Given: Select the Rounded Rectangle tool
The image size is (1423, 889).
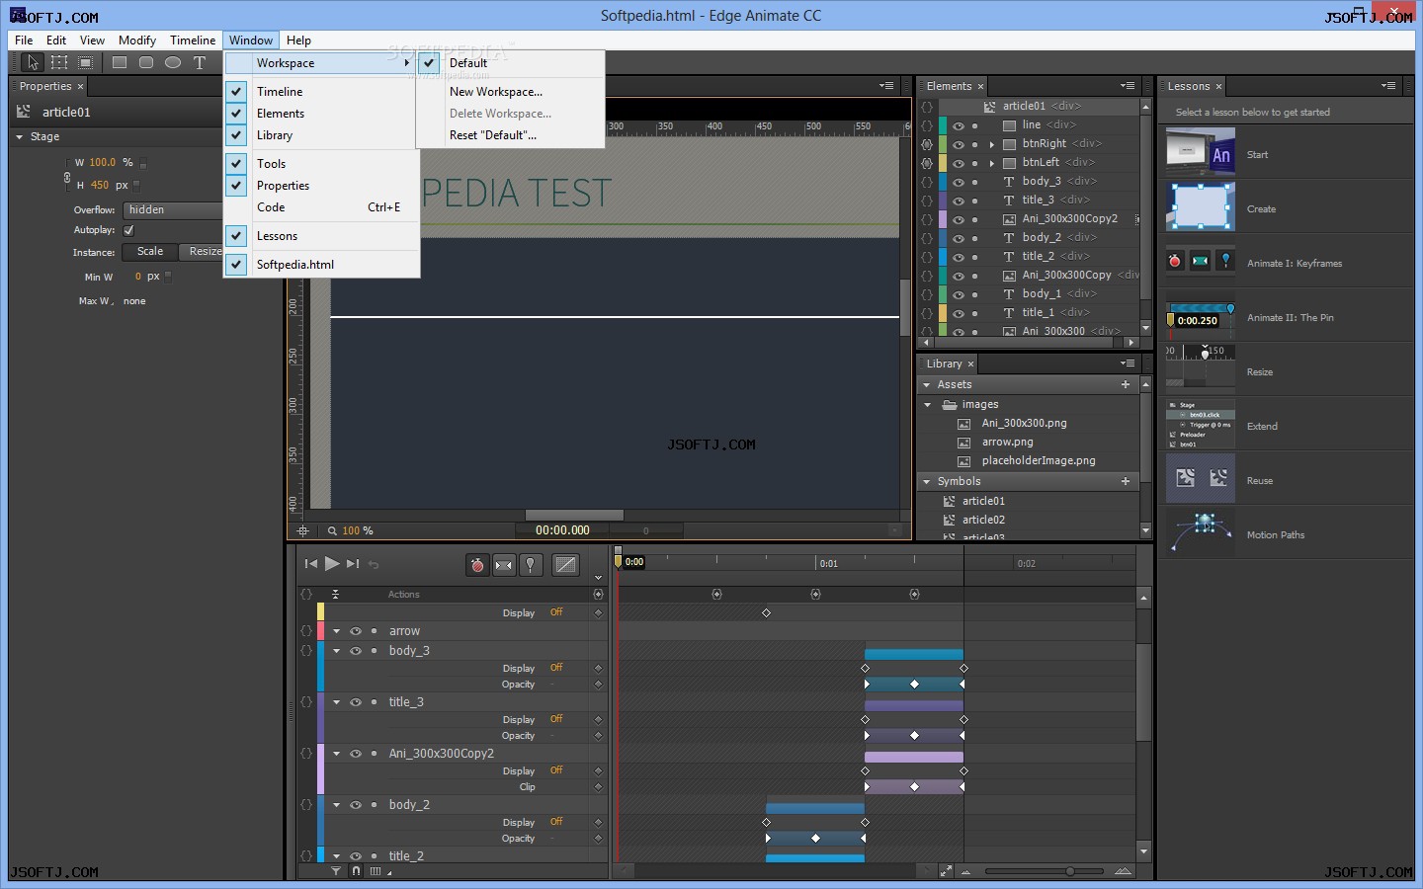Looking at the screenshot, I should point(146,62).
